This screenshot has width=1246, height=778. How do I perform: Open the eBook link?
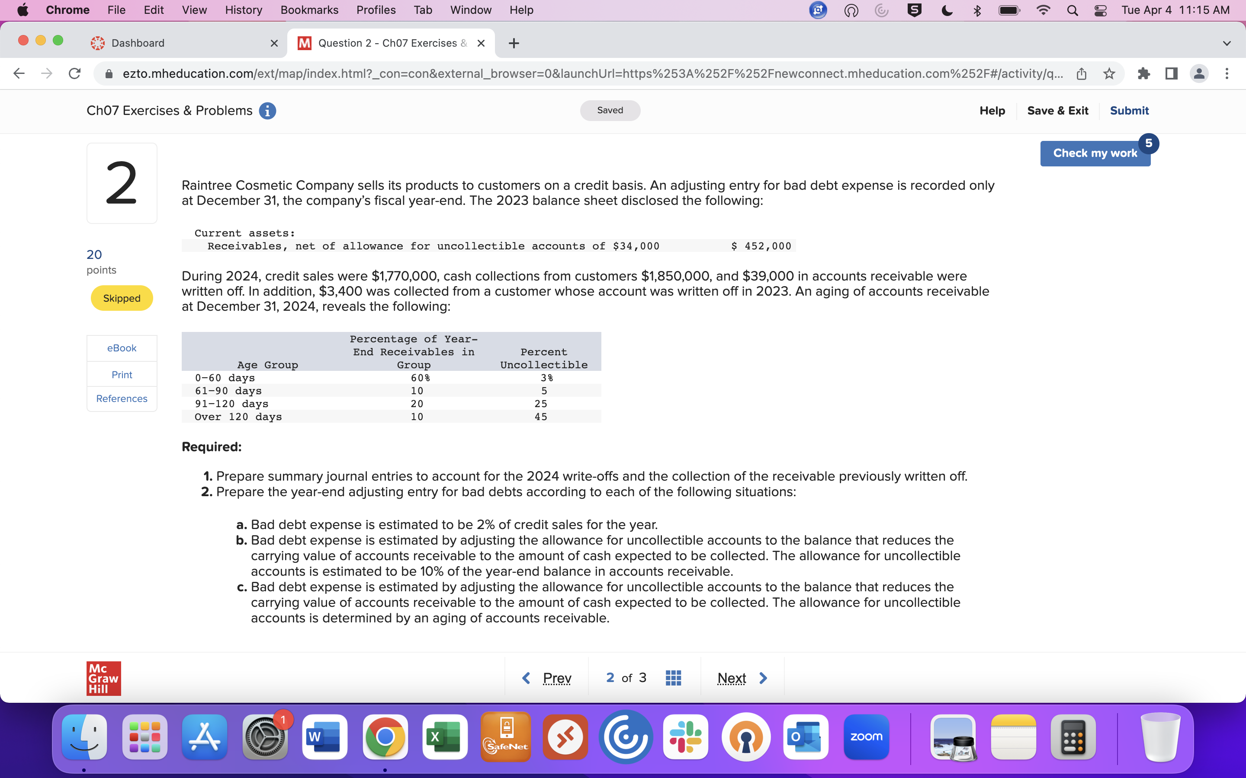(x=122, y=348)
